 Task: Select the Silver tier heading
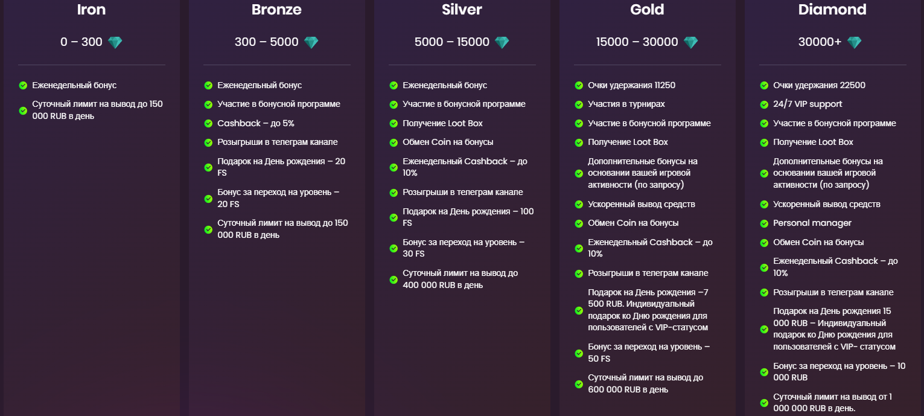(462, 10)
